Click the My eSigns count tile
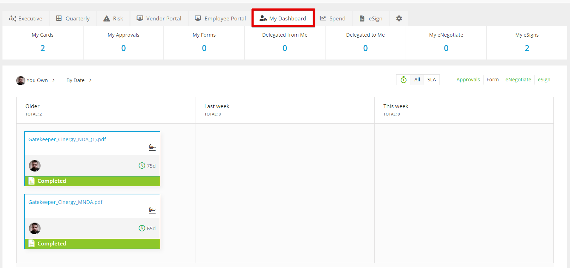 (x=527, y=43)
